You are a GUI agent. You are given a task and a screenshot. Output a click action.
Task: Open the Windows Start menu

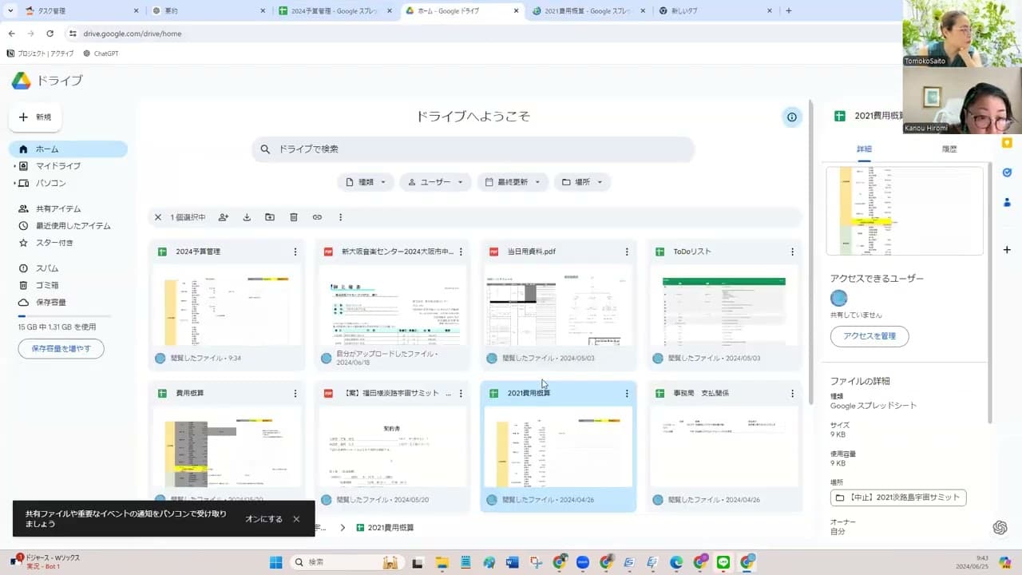pyautogui.click(x=275, y=562)
